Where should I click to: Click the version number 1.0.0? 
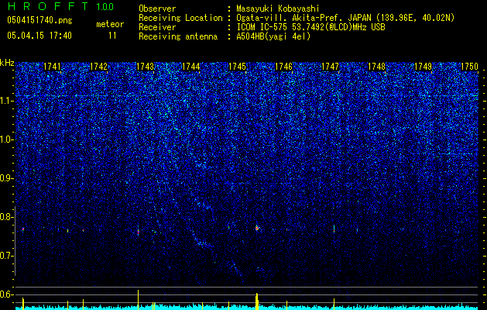(105, 6)
